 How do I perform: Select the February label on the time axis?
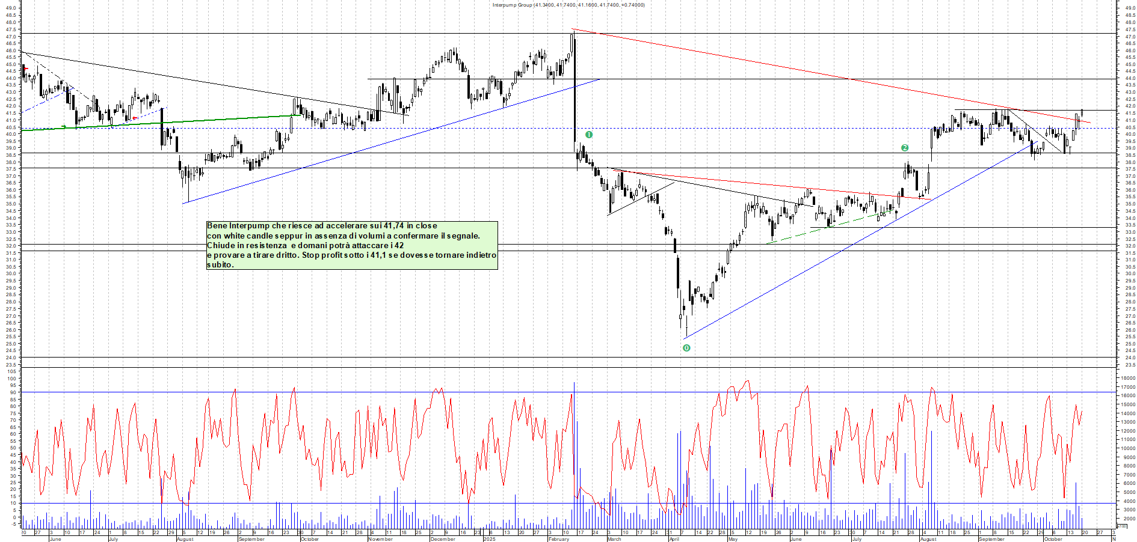tap(559, 539)
